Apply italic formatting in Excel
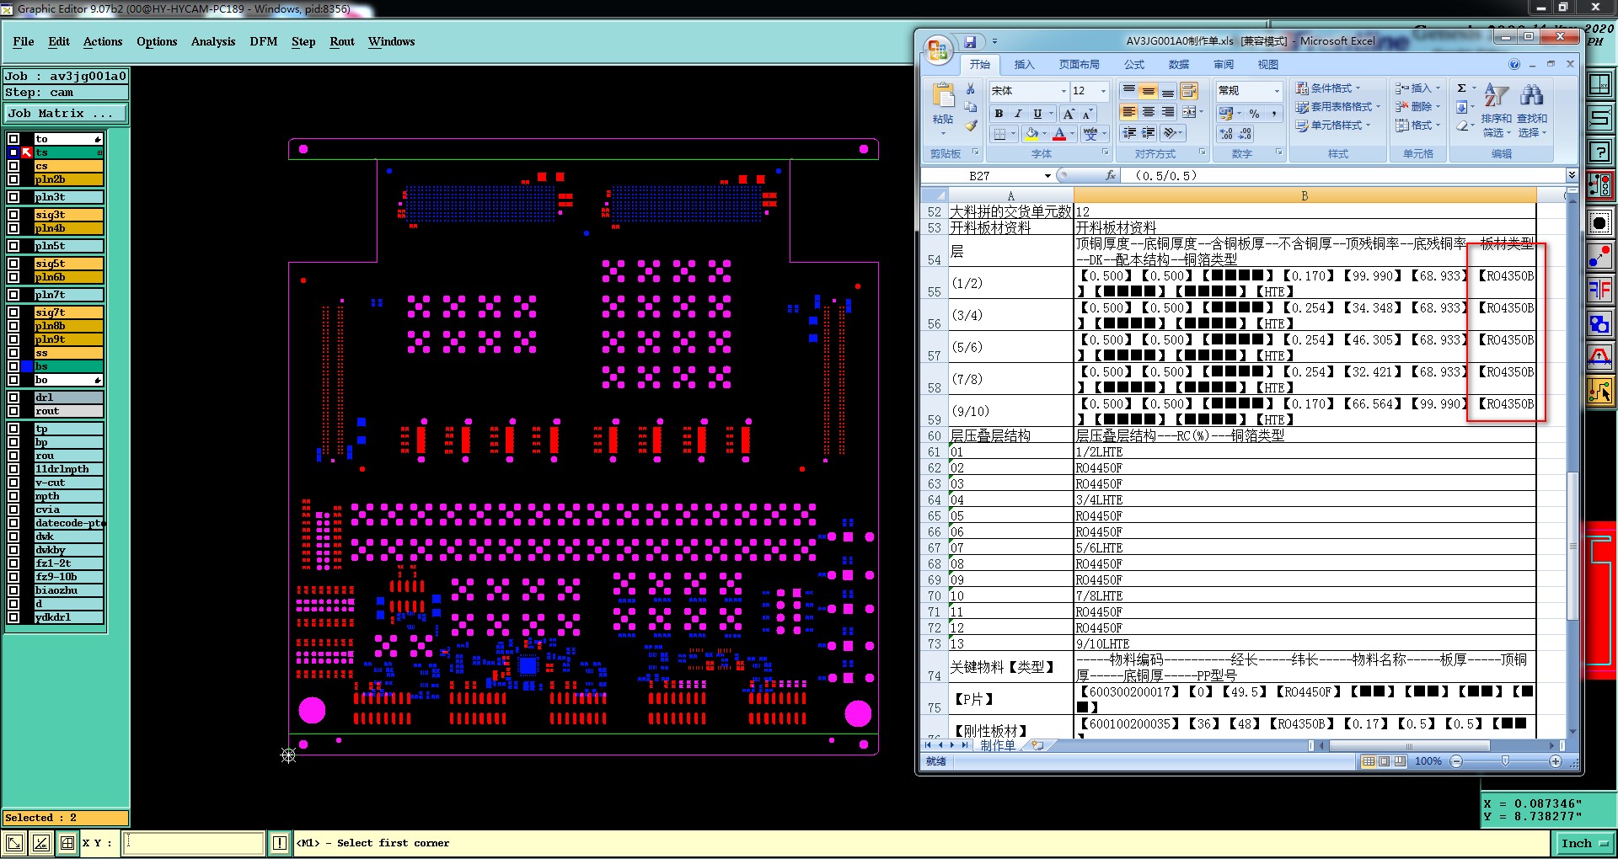 pyautogui.click(x=1018, y=114)
